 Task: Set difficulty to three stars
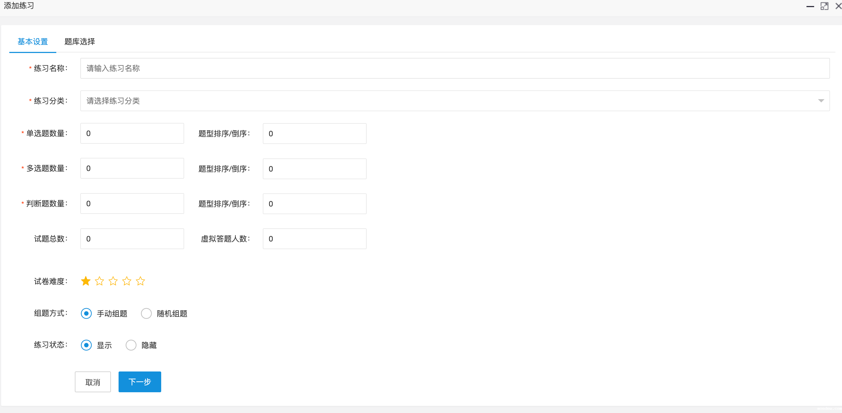click(x=113, y=281)
